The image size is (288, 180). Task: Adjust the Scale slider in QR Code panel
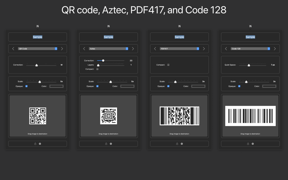click(x=41, y=82)
